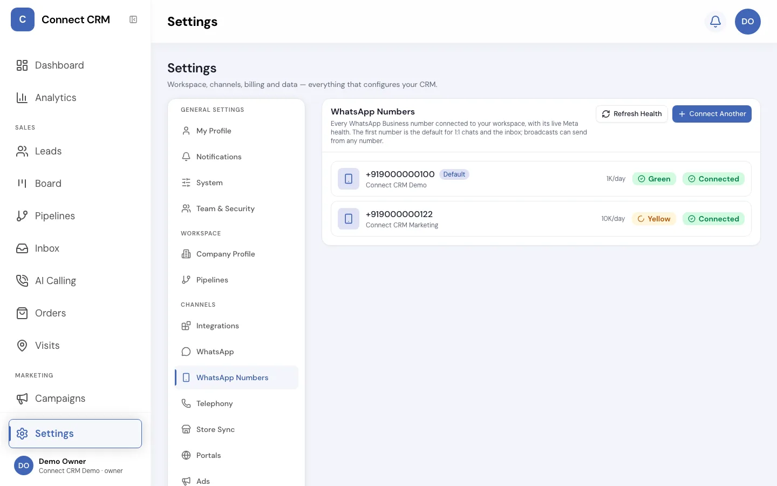Click Connect Another button
The width and height of the screenshot is (777, 486).
tap(712, 114)
